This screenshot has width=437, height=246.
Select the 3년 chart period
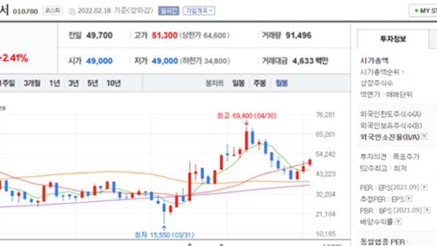[x=74, y=83]
